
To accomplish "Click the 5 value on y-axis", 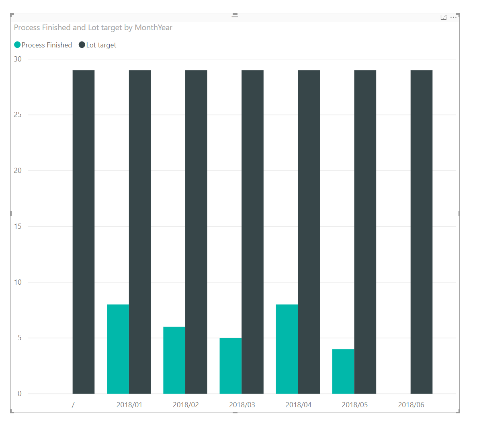I will click(20, 338).
